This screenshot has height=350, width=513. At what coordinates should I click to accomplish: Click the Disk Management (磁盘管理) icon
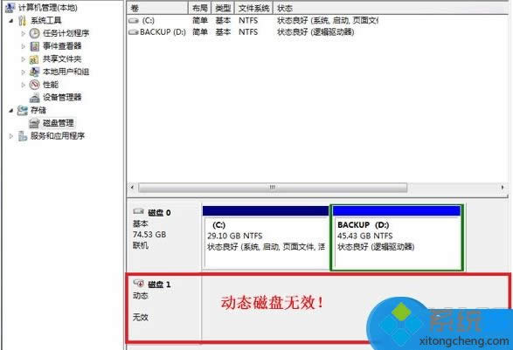(34, 123)
